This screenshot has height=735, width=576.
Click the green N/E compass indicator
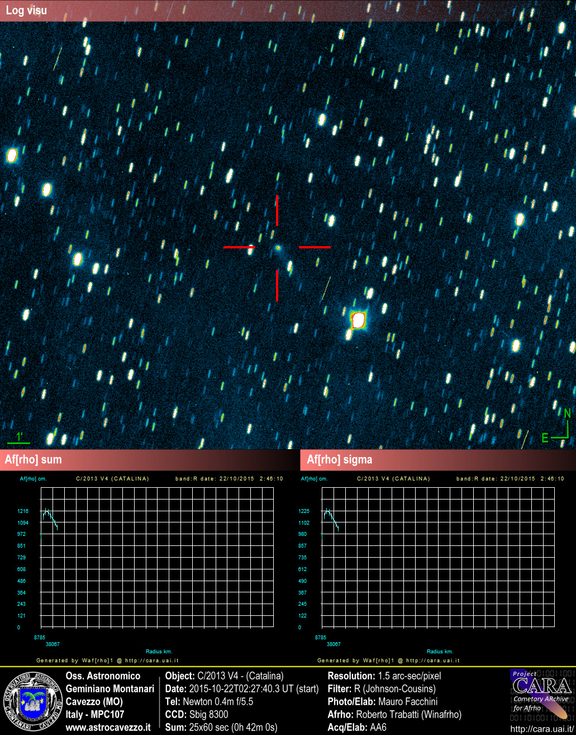pos(560,428)
